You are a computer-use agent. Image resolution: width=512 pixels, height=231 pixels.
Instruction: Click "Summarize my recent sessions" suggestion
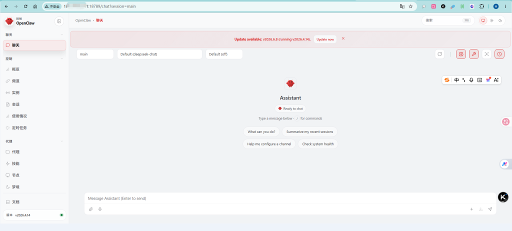pos(309,132)
